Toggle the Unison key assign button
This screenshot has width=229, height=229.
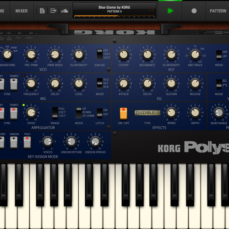coord(14,142)
